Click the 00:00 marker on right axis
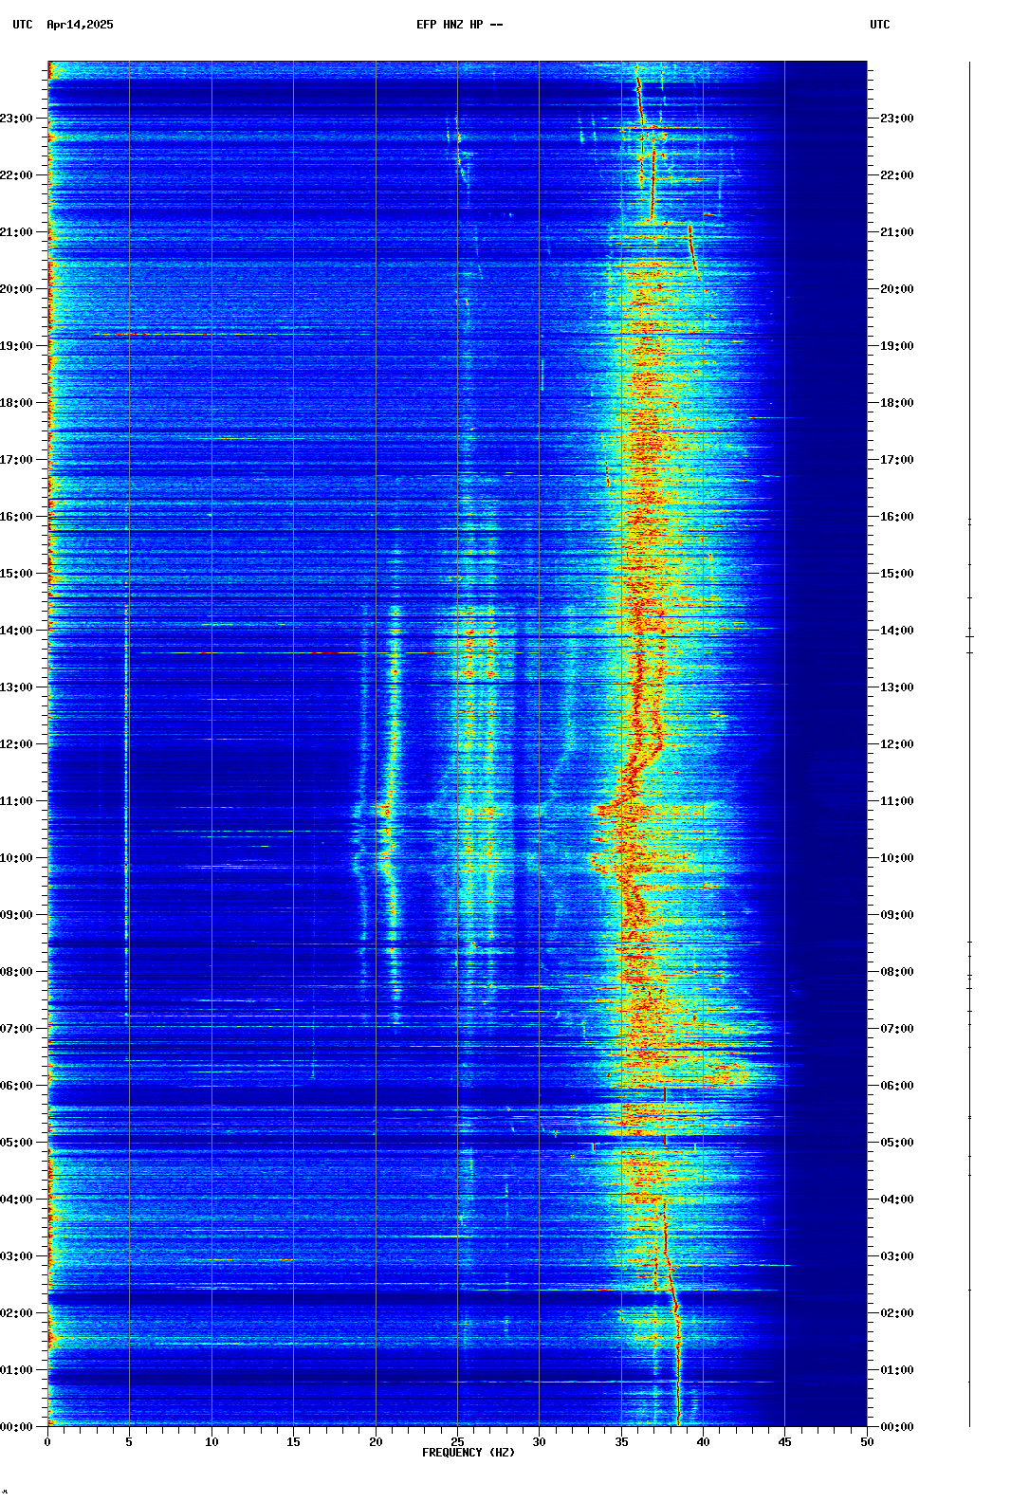 click(x=896, y=1427)
